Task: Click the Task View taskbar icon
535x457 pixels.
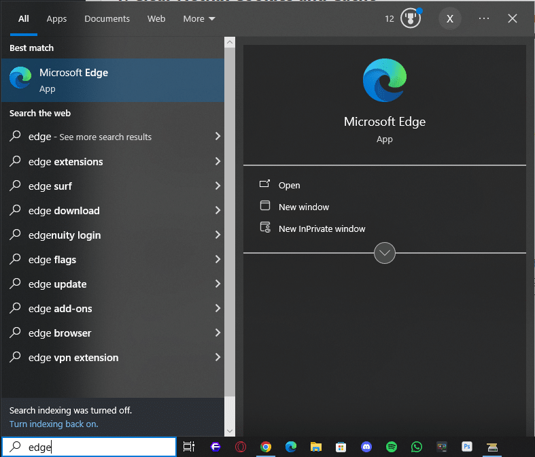Action: click(x=189, y=447)
